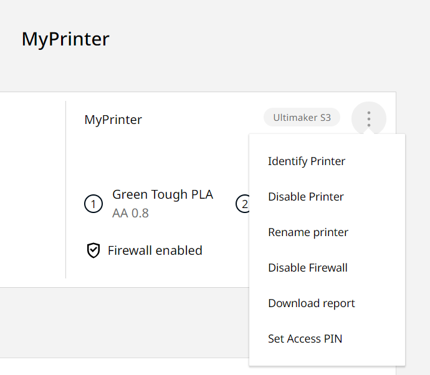The width and height of the screenshot is (430, 375).
Task: Click the extruder 1 circle icon
Action: pyautogui.click(x=93, y=204)
